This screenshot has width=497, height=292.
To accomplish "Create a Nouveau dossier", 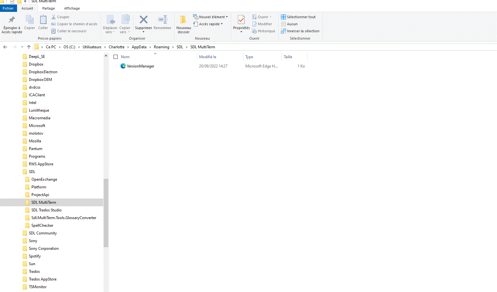I will [x=183, y=24].
